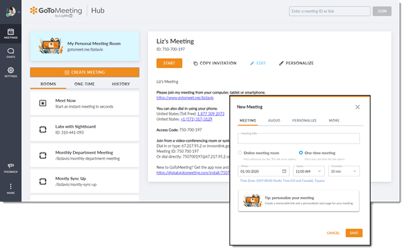Select One-time meeting radio option

click(301, 152)
